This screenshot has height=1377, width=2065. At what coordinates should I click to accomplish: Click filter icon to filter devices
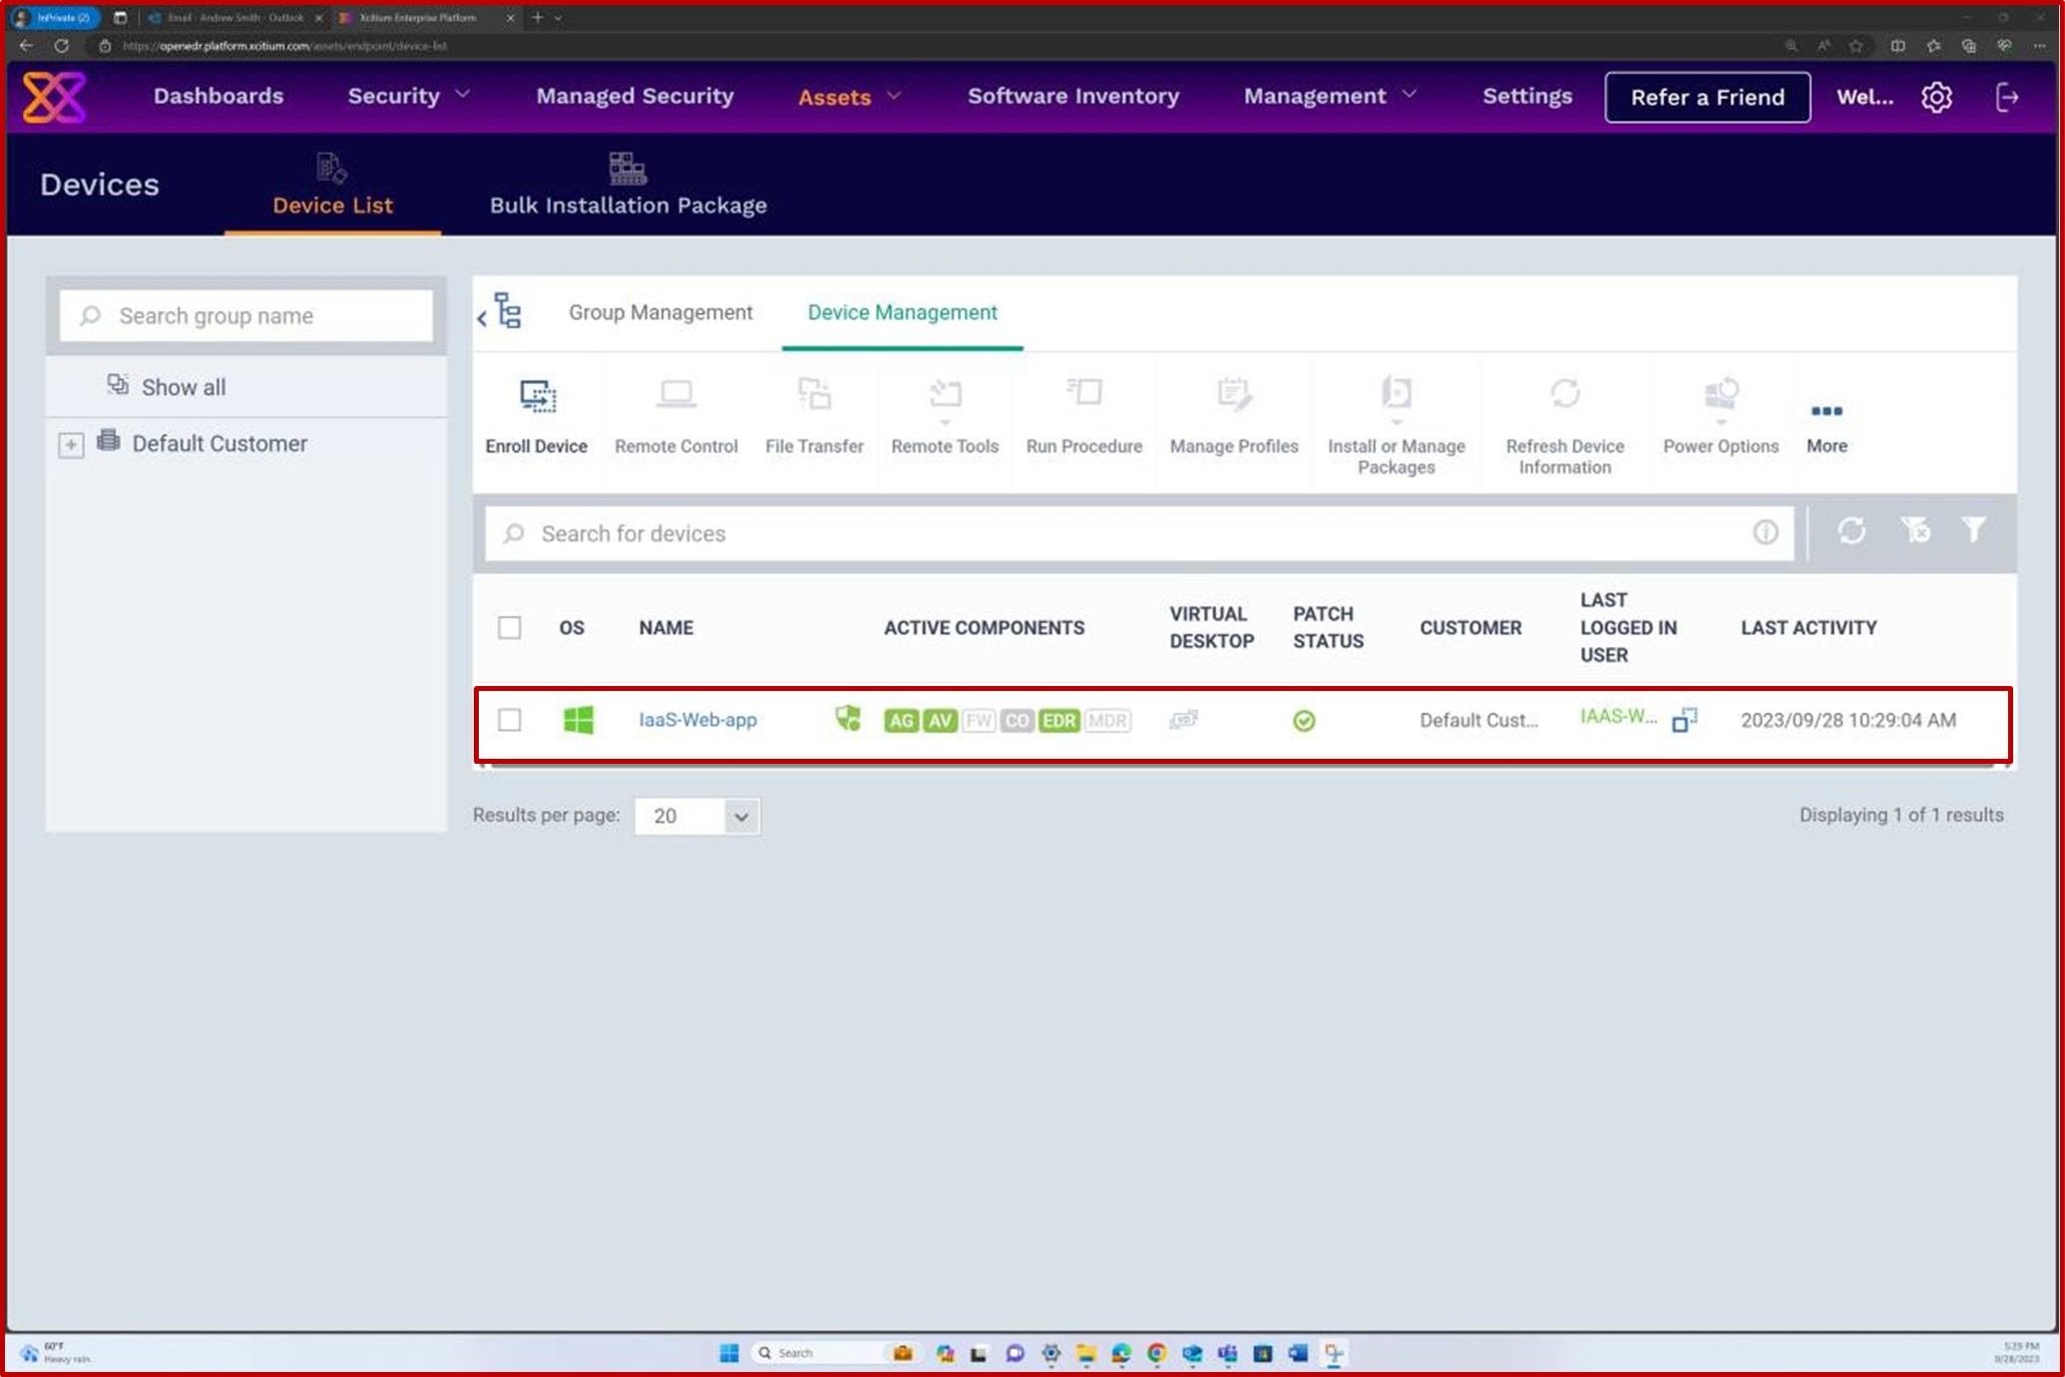click(1976, 531)
